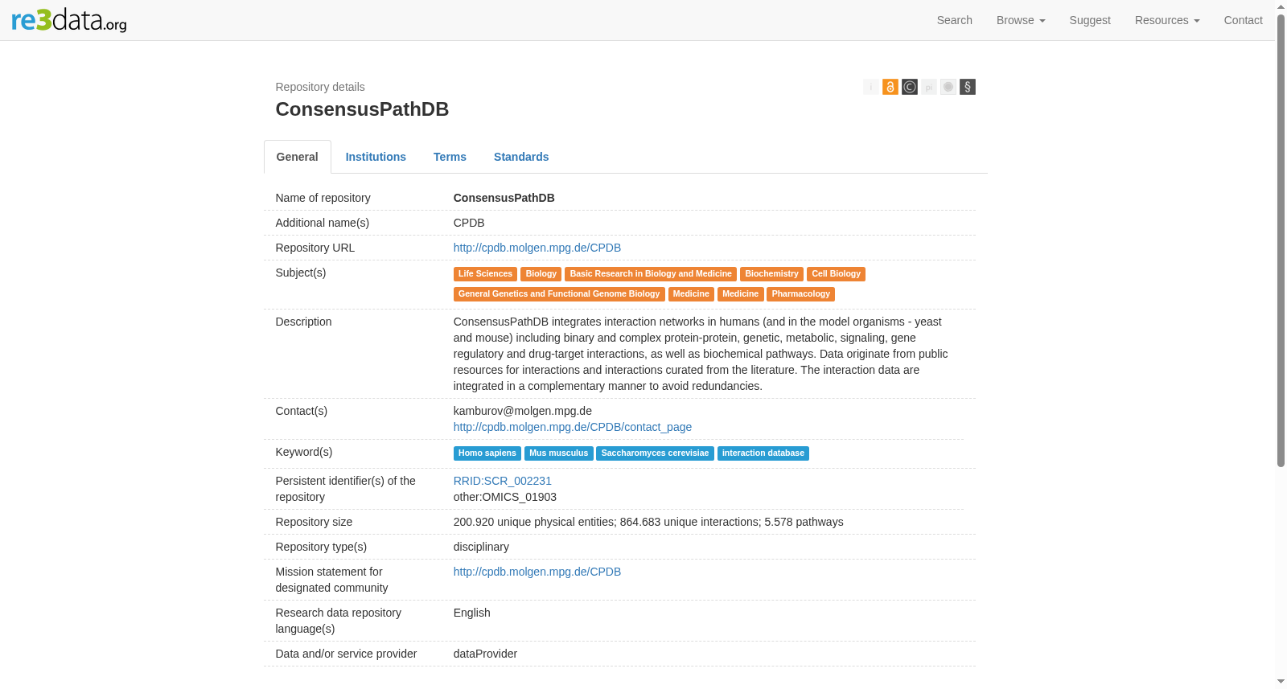
Task: Select the Biochemistry subject tag
Action: [771, 274]
